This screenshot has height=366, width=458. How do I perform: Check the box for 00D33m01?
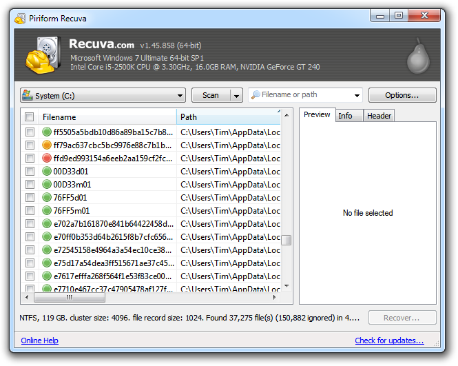pos(30,185)
